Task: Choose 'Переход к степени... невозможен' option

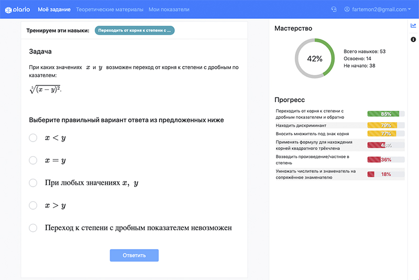Action: [33, 228]
